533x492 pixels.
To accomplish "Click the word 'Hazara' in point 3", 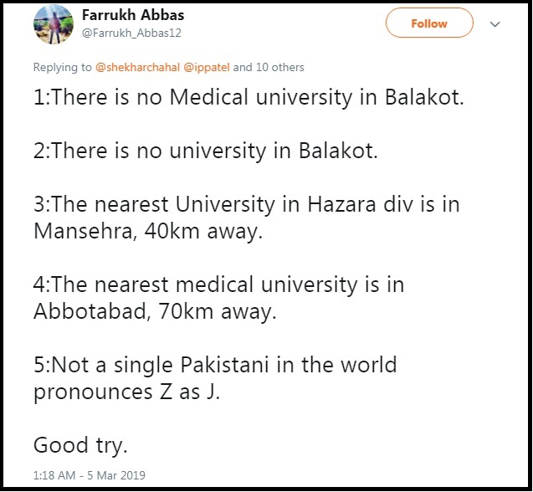I will coord(341,204).
